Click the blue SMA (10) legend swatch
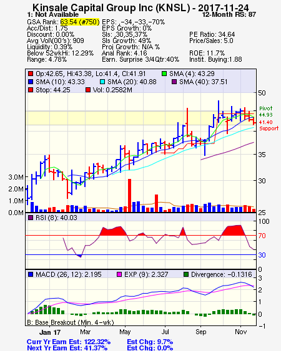The width and height of the screenshot is (281, 351). coord(31,82)
